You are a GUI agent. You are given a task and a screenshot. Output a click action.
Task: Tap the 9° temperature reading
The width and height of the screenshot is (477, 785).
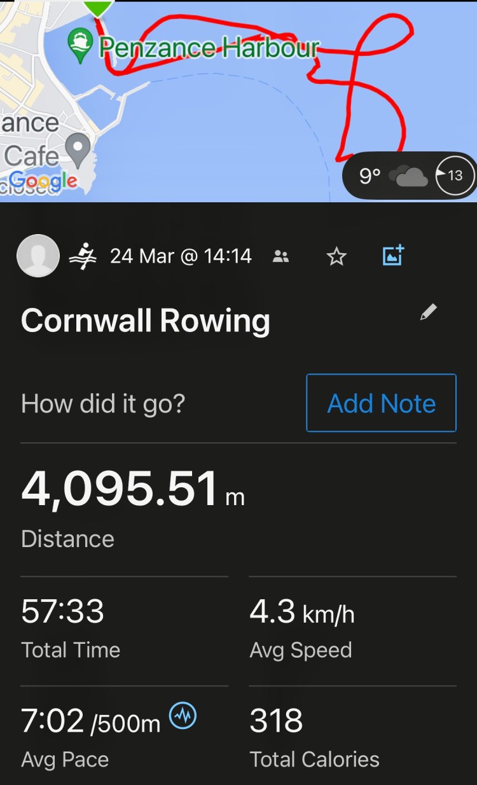click(x=370, y=176)
